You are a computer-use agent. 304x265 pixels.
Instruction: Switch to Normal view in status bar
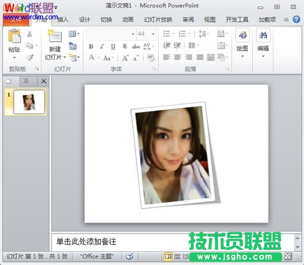pyautogui.click(x=168, y=256)
